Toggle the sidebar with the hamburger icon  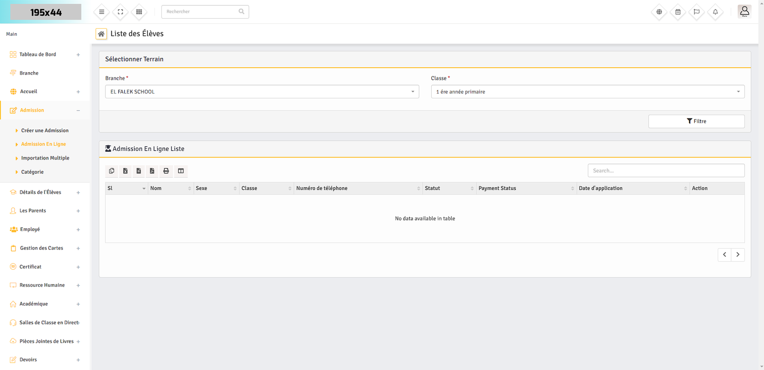(102, 12)
